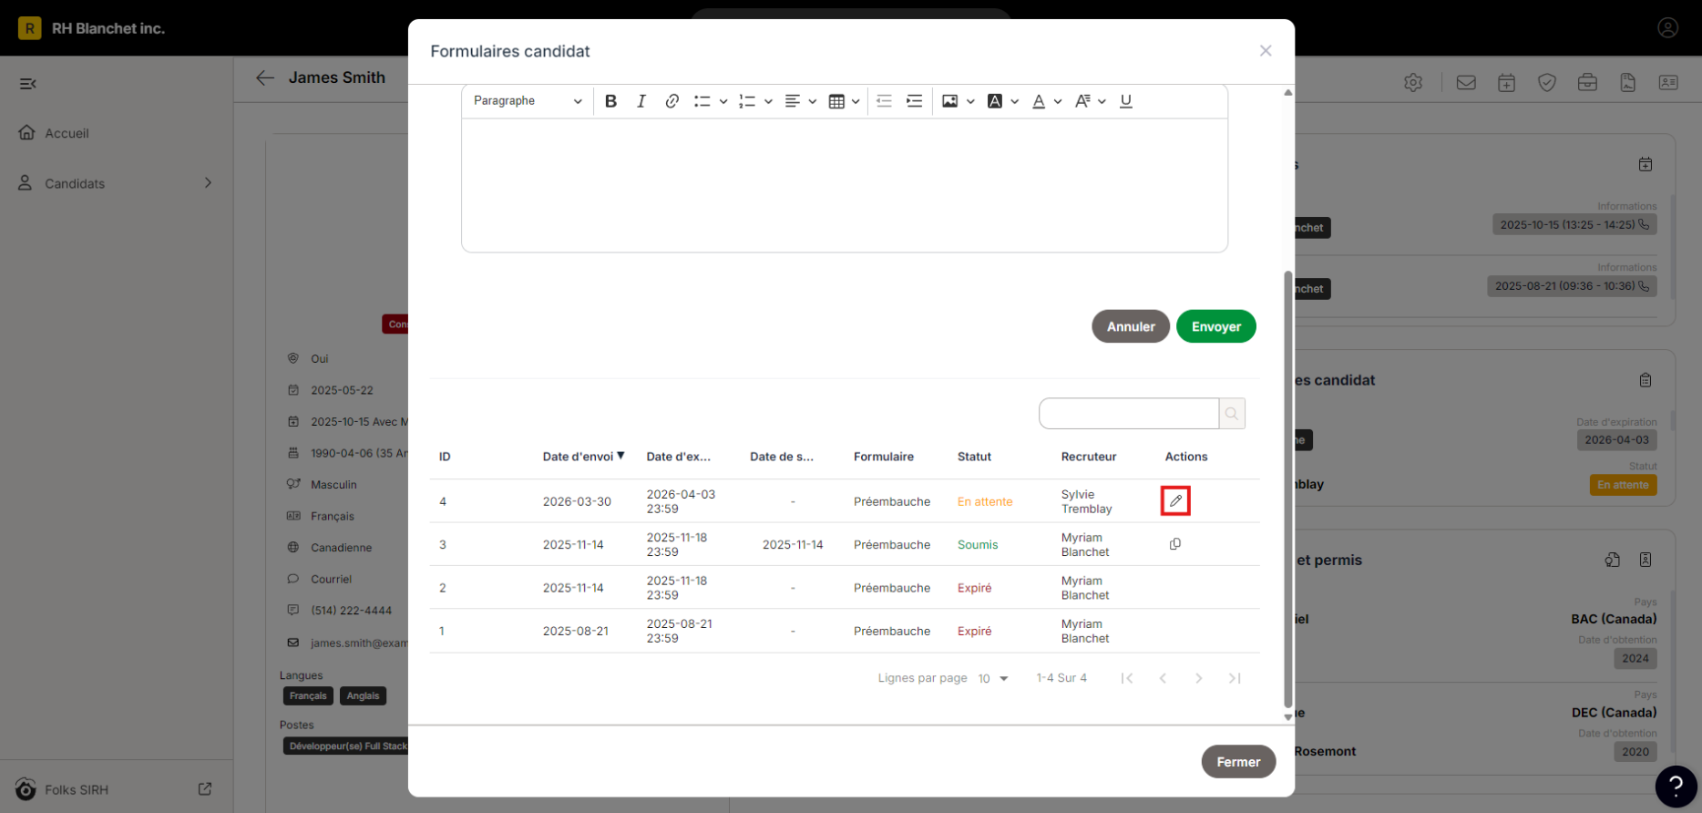Image resolution: width=1702 pixels, height=813 pixels.
Task: Apply italic formatting in the editor
Action: [641, 101]
